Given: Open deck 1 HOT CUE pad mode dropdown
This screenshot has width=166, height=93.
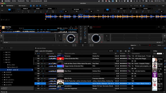Looking at the screenshot, I should pyautogui.click(x=6, y=42).
